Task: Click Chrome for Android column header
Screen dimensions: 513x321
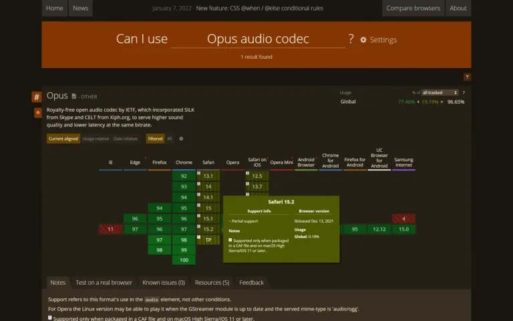Action: 331,160
